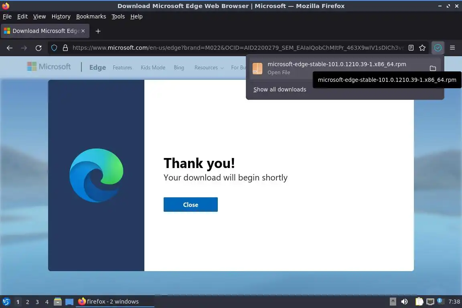Toggle reader view icon in address bar
The width and height of the screenshot is (462, 308).
coord(411,48)
